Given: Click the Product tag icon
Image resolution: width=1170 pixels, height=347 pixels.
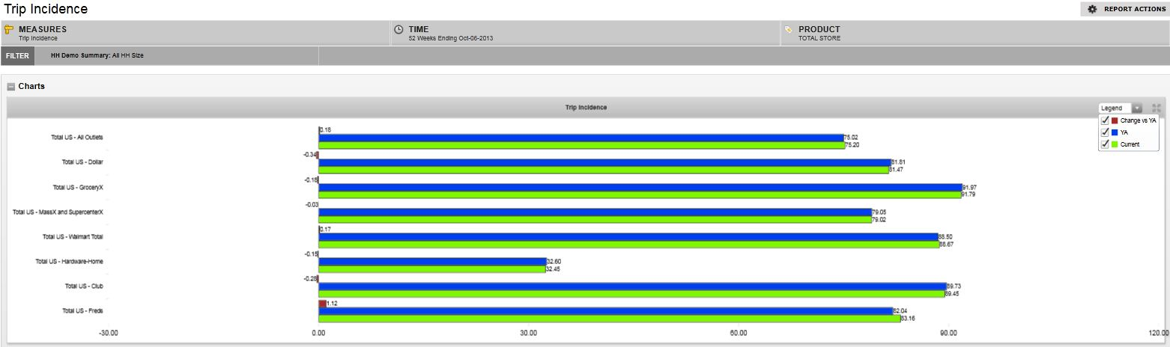Looking at the screenshot, I should pyautogui.click(x=788, y=30).
